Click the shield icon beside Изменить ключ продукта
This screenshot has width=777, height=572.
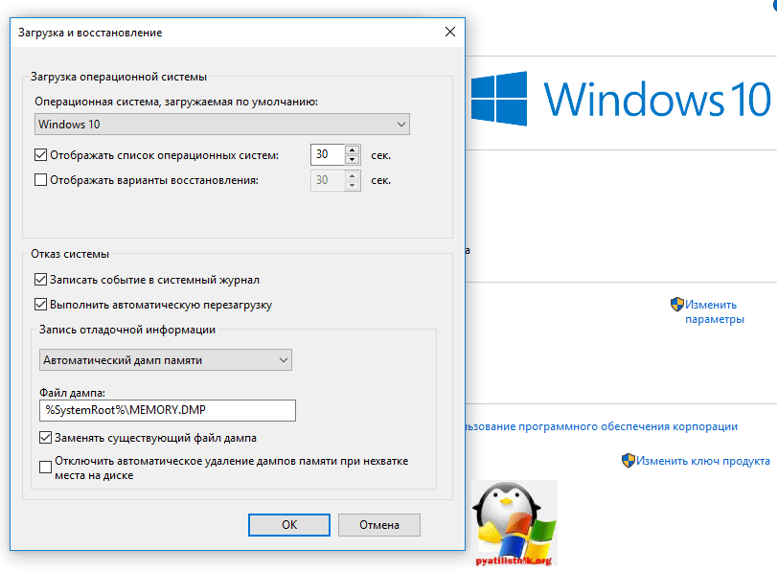(628, 460)
